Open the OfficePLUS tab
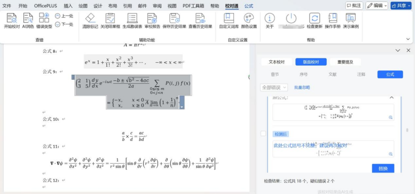This screenshot has height=194, width=415. pyautogui.click(x=45, y=6)
